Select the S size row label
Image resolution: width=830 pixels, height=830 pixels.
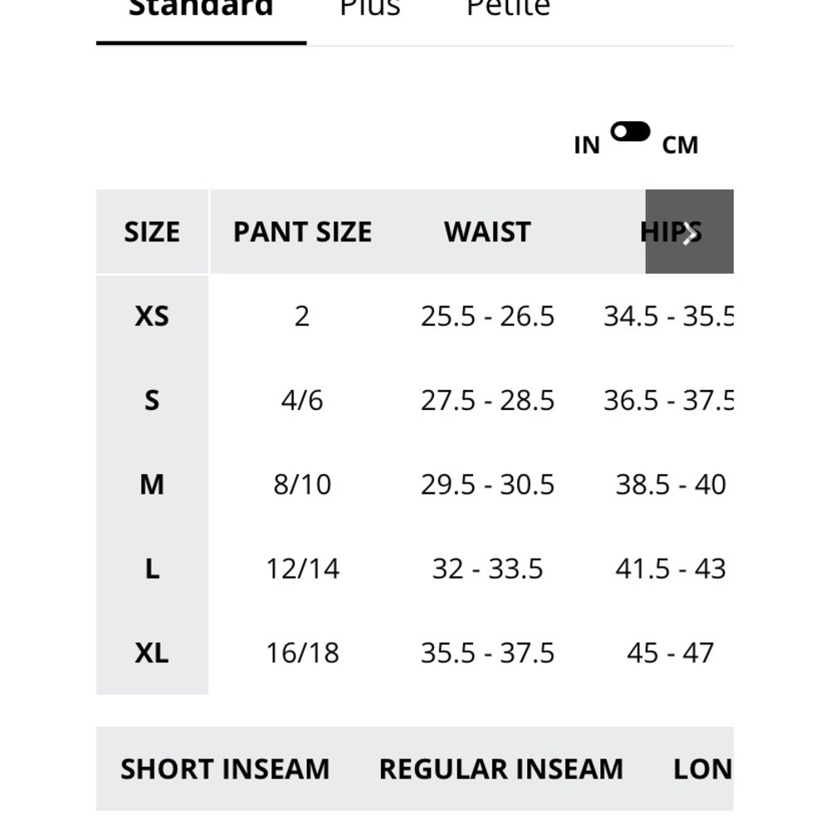[x=152, y=400]
